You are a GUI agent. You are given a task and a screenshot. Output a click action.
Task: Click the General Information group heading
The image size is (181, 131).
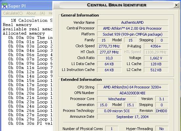pyautogui.click(x=80, y=15)
